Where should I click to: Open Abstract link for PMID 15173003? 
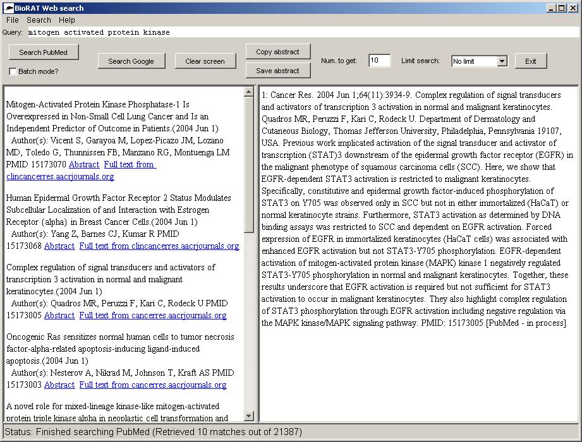(59, 385)
